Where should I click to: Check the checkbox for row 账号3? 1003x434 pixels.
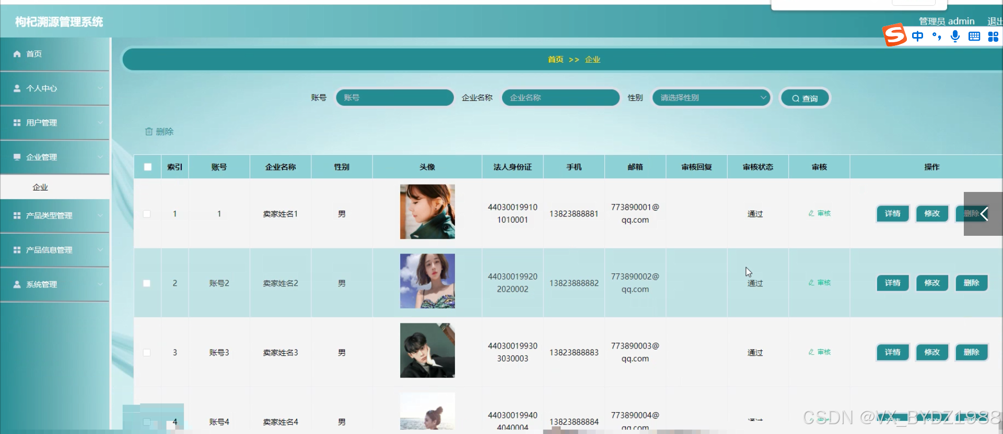147,353
